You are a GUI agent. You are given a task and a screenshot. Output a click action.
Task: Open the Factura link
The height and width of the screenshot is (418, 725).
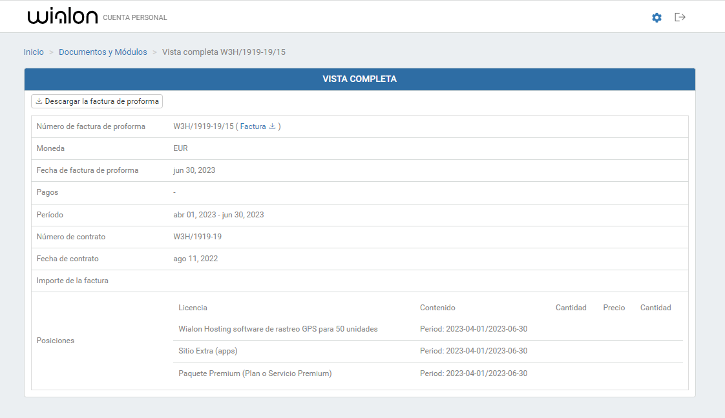(253, 126)
